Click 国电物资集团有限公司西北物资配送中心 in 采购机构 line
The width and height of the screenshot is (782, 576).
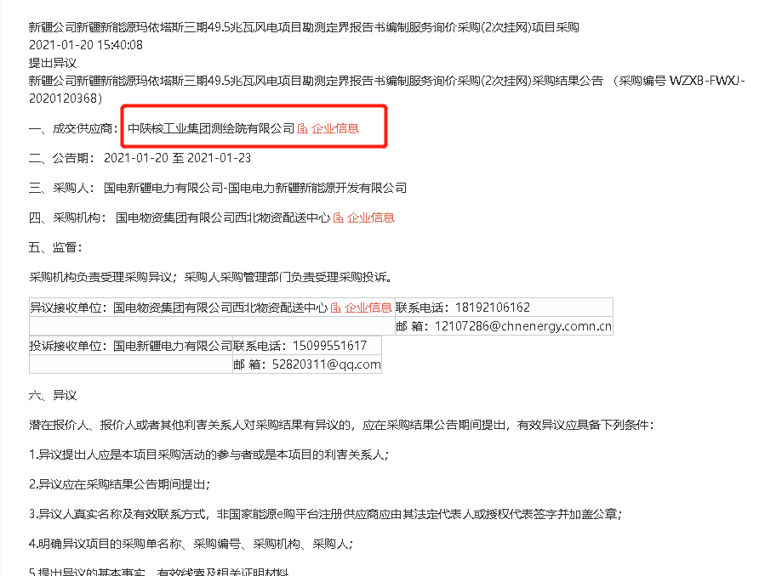pyautogui.click(x=223, y=217)
